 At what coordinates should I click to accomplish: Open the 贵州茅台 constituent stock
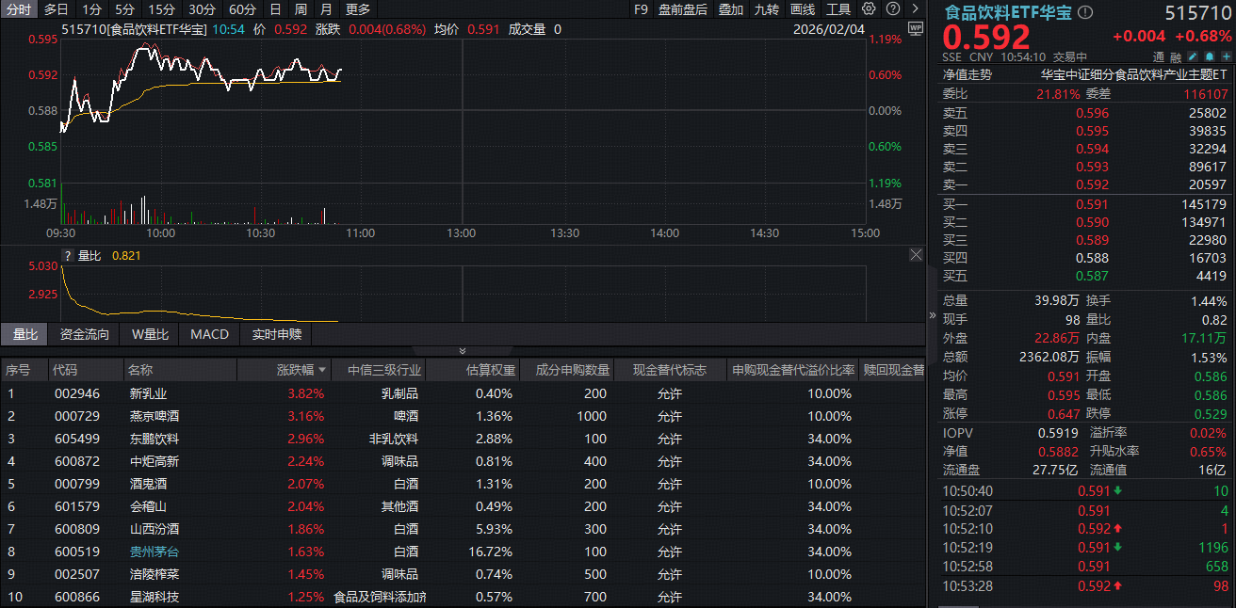click(154, 552)
